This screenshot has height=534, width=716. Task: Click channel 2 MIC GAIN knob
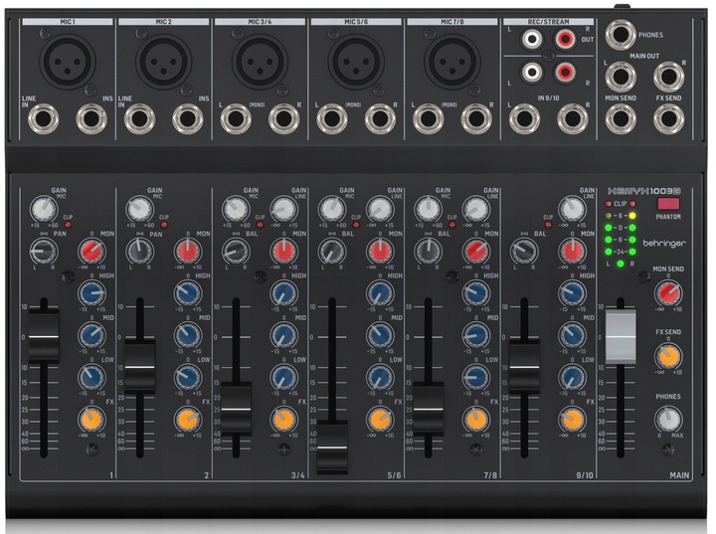pyautogui.click(x=140, y=209)
